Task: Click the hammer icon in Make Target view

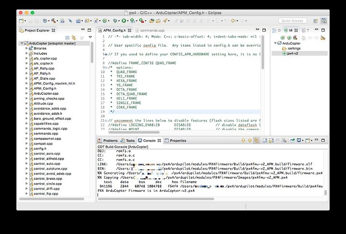Action: [295, 38]
